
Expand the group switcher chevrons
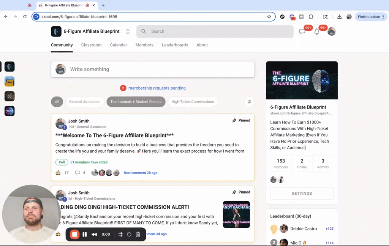(x=128, y=32)
